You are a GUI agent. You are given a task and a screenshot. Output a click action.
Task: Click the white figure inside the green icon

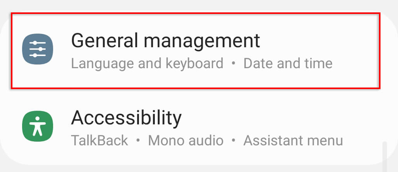37,127
